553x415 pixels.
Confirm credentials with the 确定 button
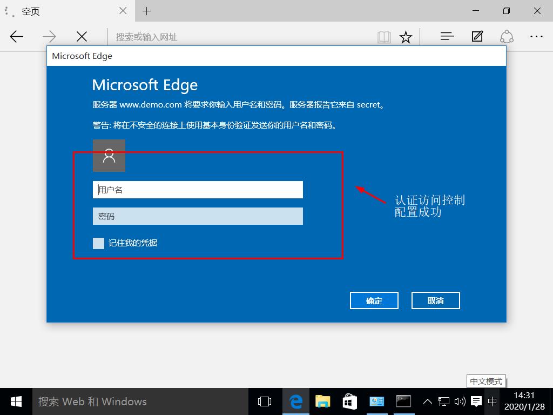[x=374, y=300]
